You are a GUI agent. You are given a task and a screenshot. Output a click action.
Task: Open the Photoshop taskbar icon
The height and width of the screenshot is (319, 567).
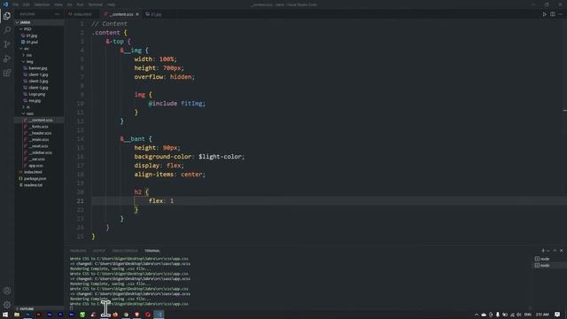click(27, 315)
